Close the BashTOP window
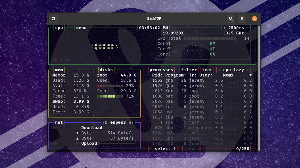 (x=254, y=18)
